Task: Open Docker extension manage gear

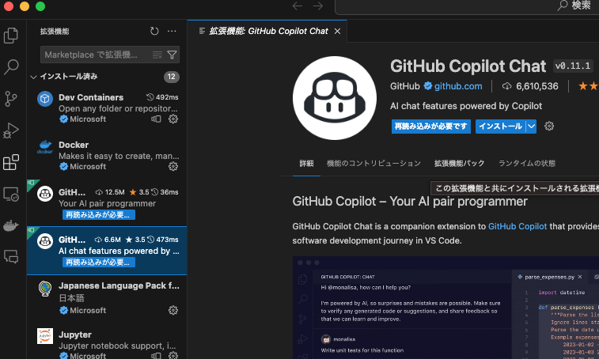Action: pos(173,166)
